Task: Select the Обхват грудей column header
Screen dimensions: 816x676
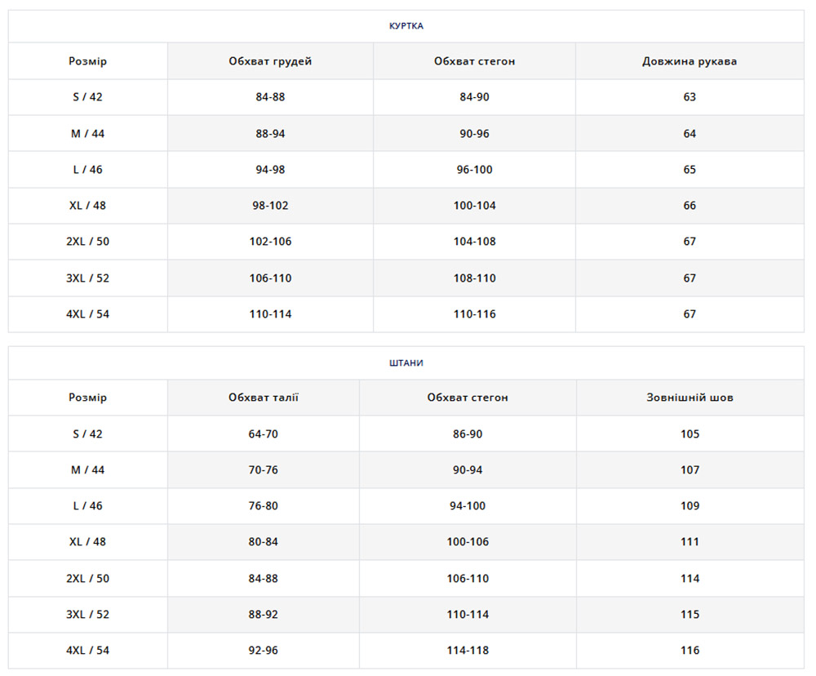Action: [270, 61]
